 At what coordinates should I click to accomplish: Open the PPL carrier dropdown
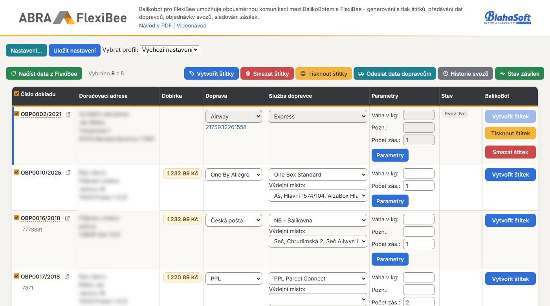pos(234,279)
